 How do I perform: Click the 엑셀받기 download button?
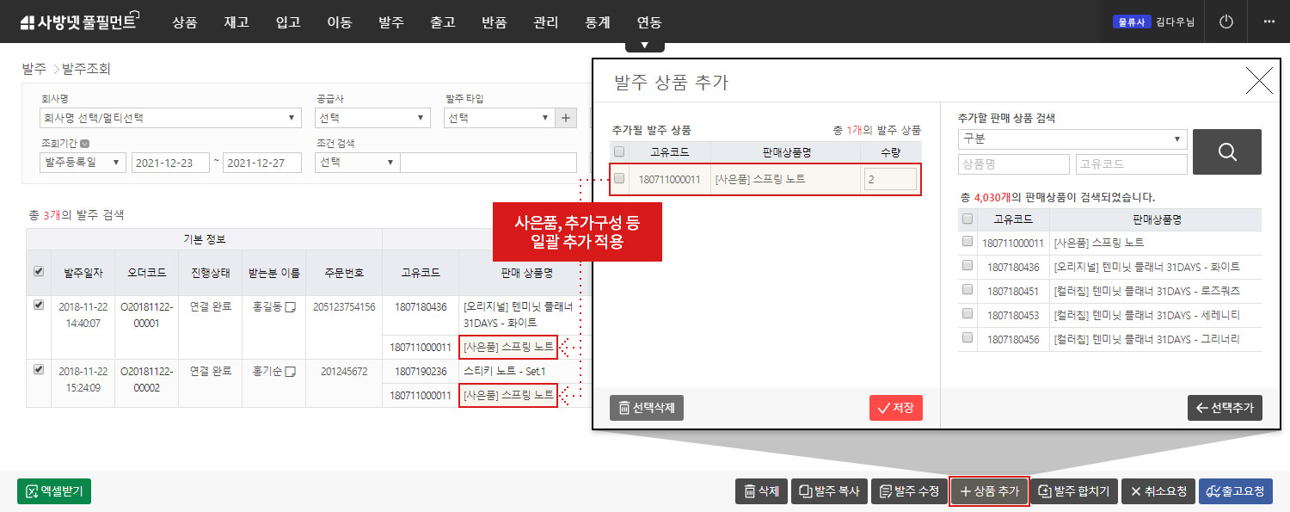54,491
